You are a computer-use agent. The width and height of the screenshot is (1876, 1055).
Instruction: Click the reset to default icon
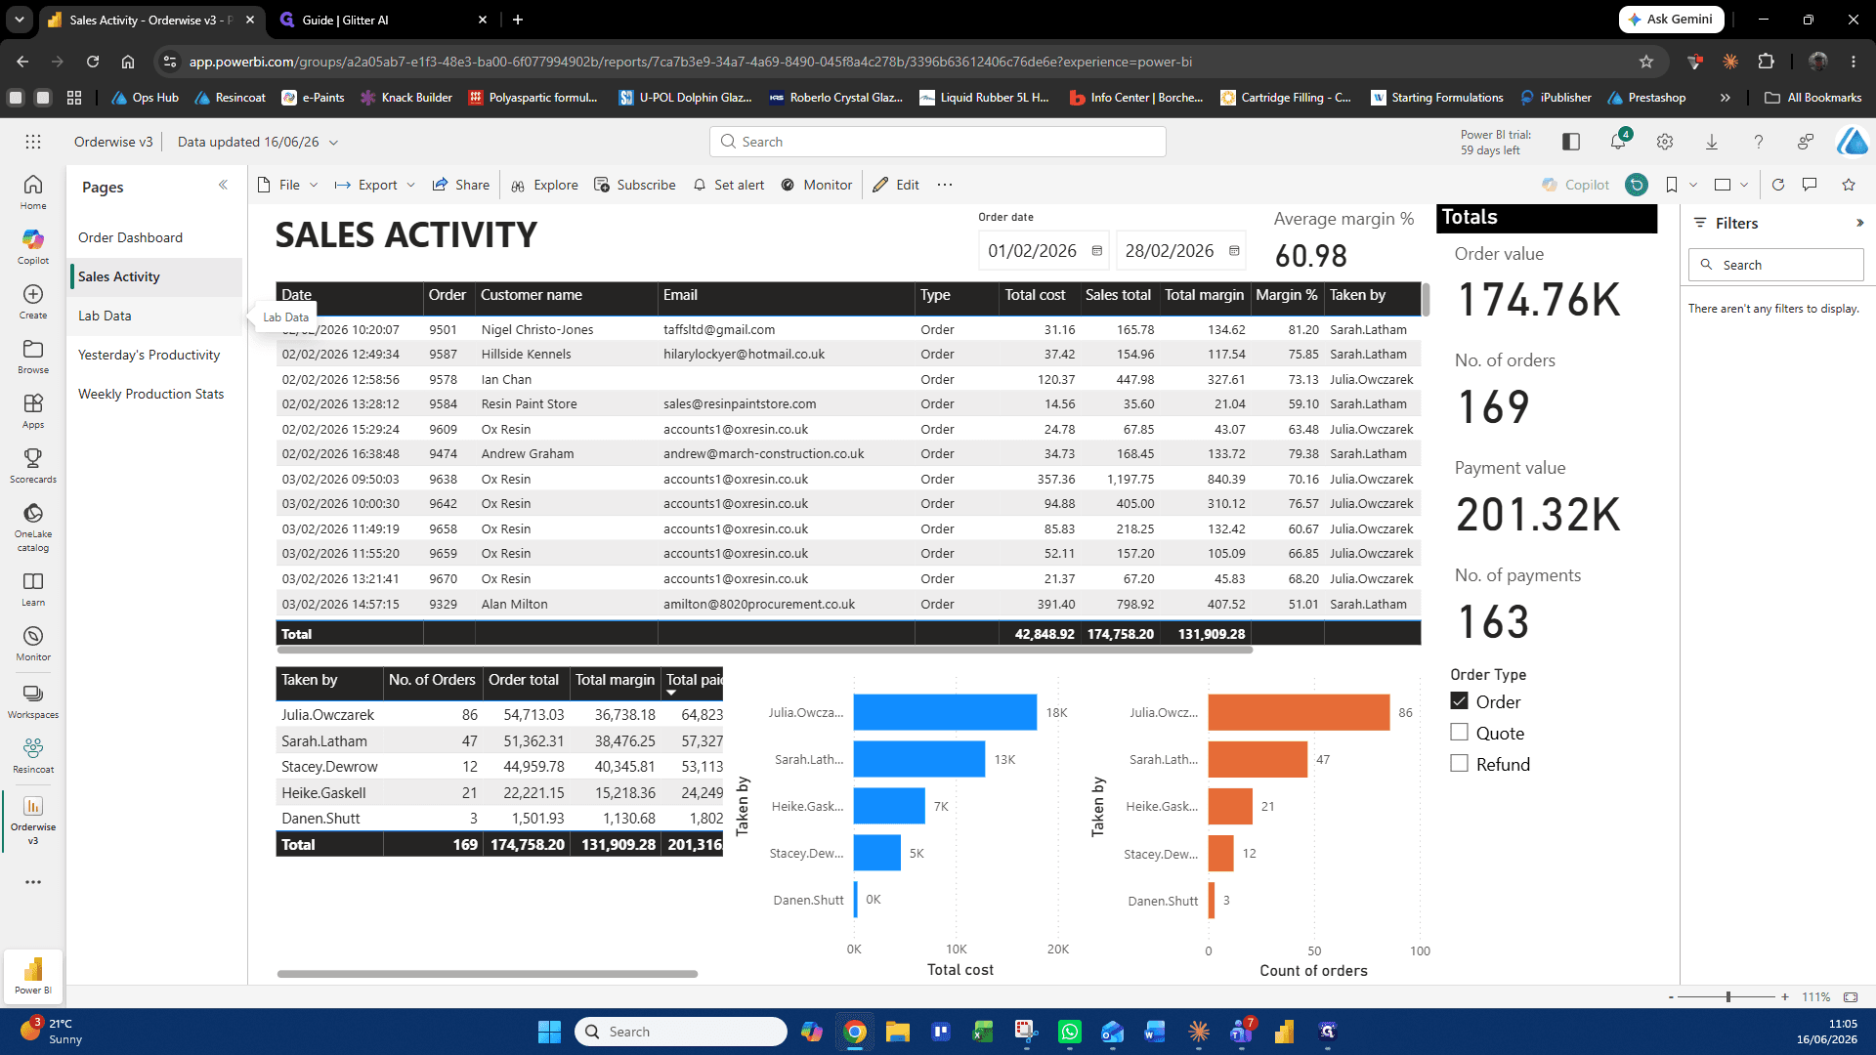[1637, 185]
